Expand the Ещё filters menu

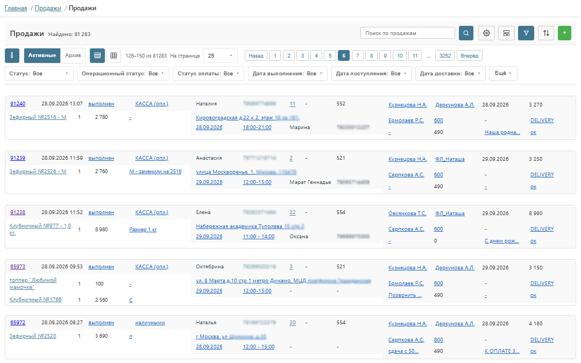(x=503, y=73)
